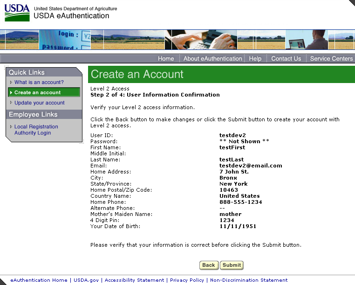Click the 'Level 2 Access' text

click(110, 89)
